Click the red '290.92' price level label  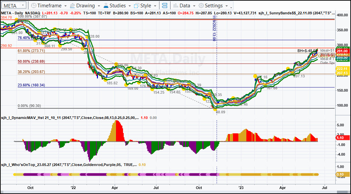coord(6,46)
